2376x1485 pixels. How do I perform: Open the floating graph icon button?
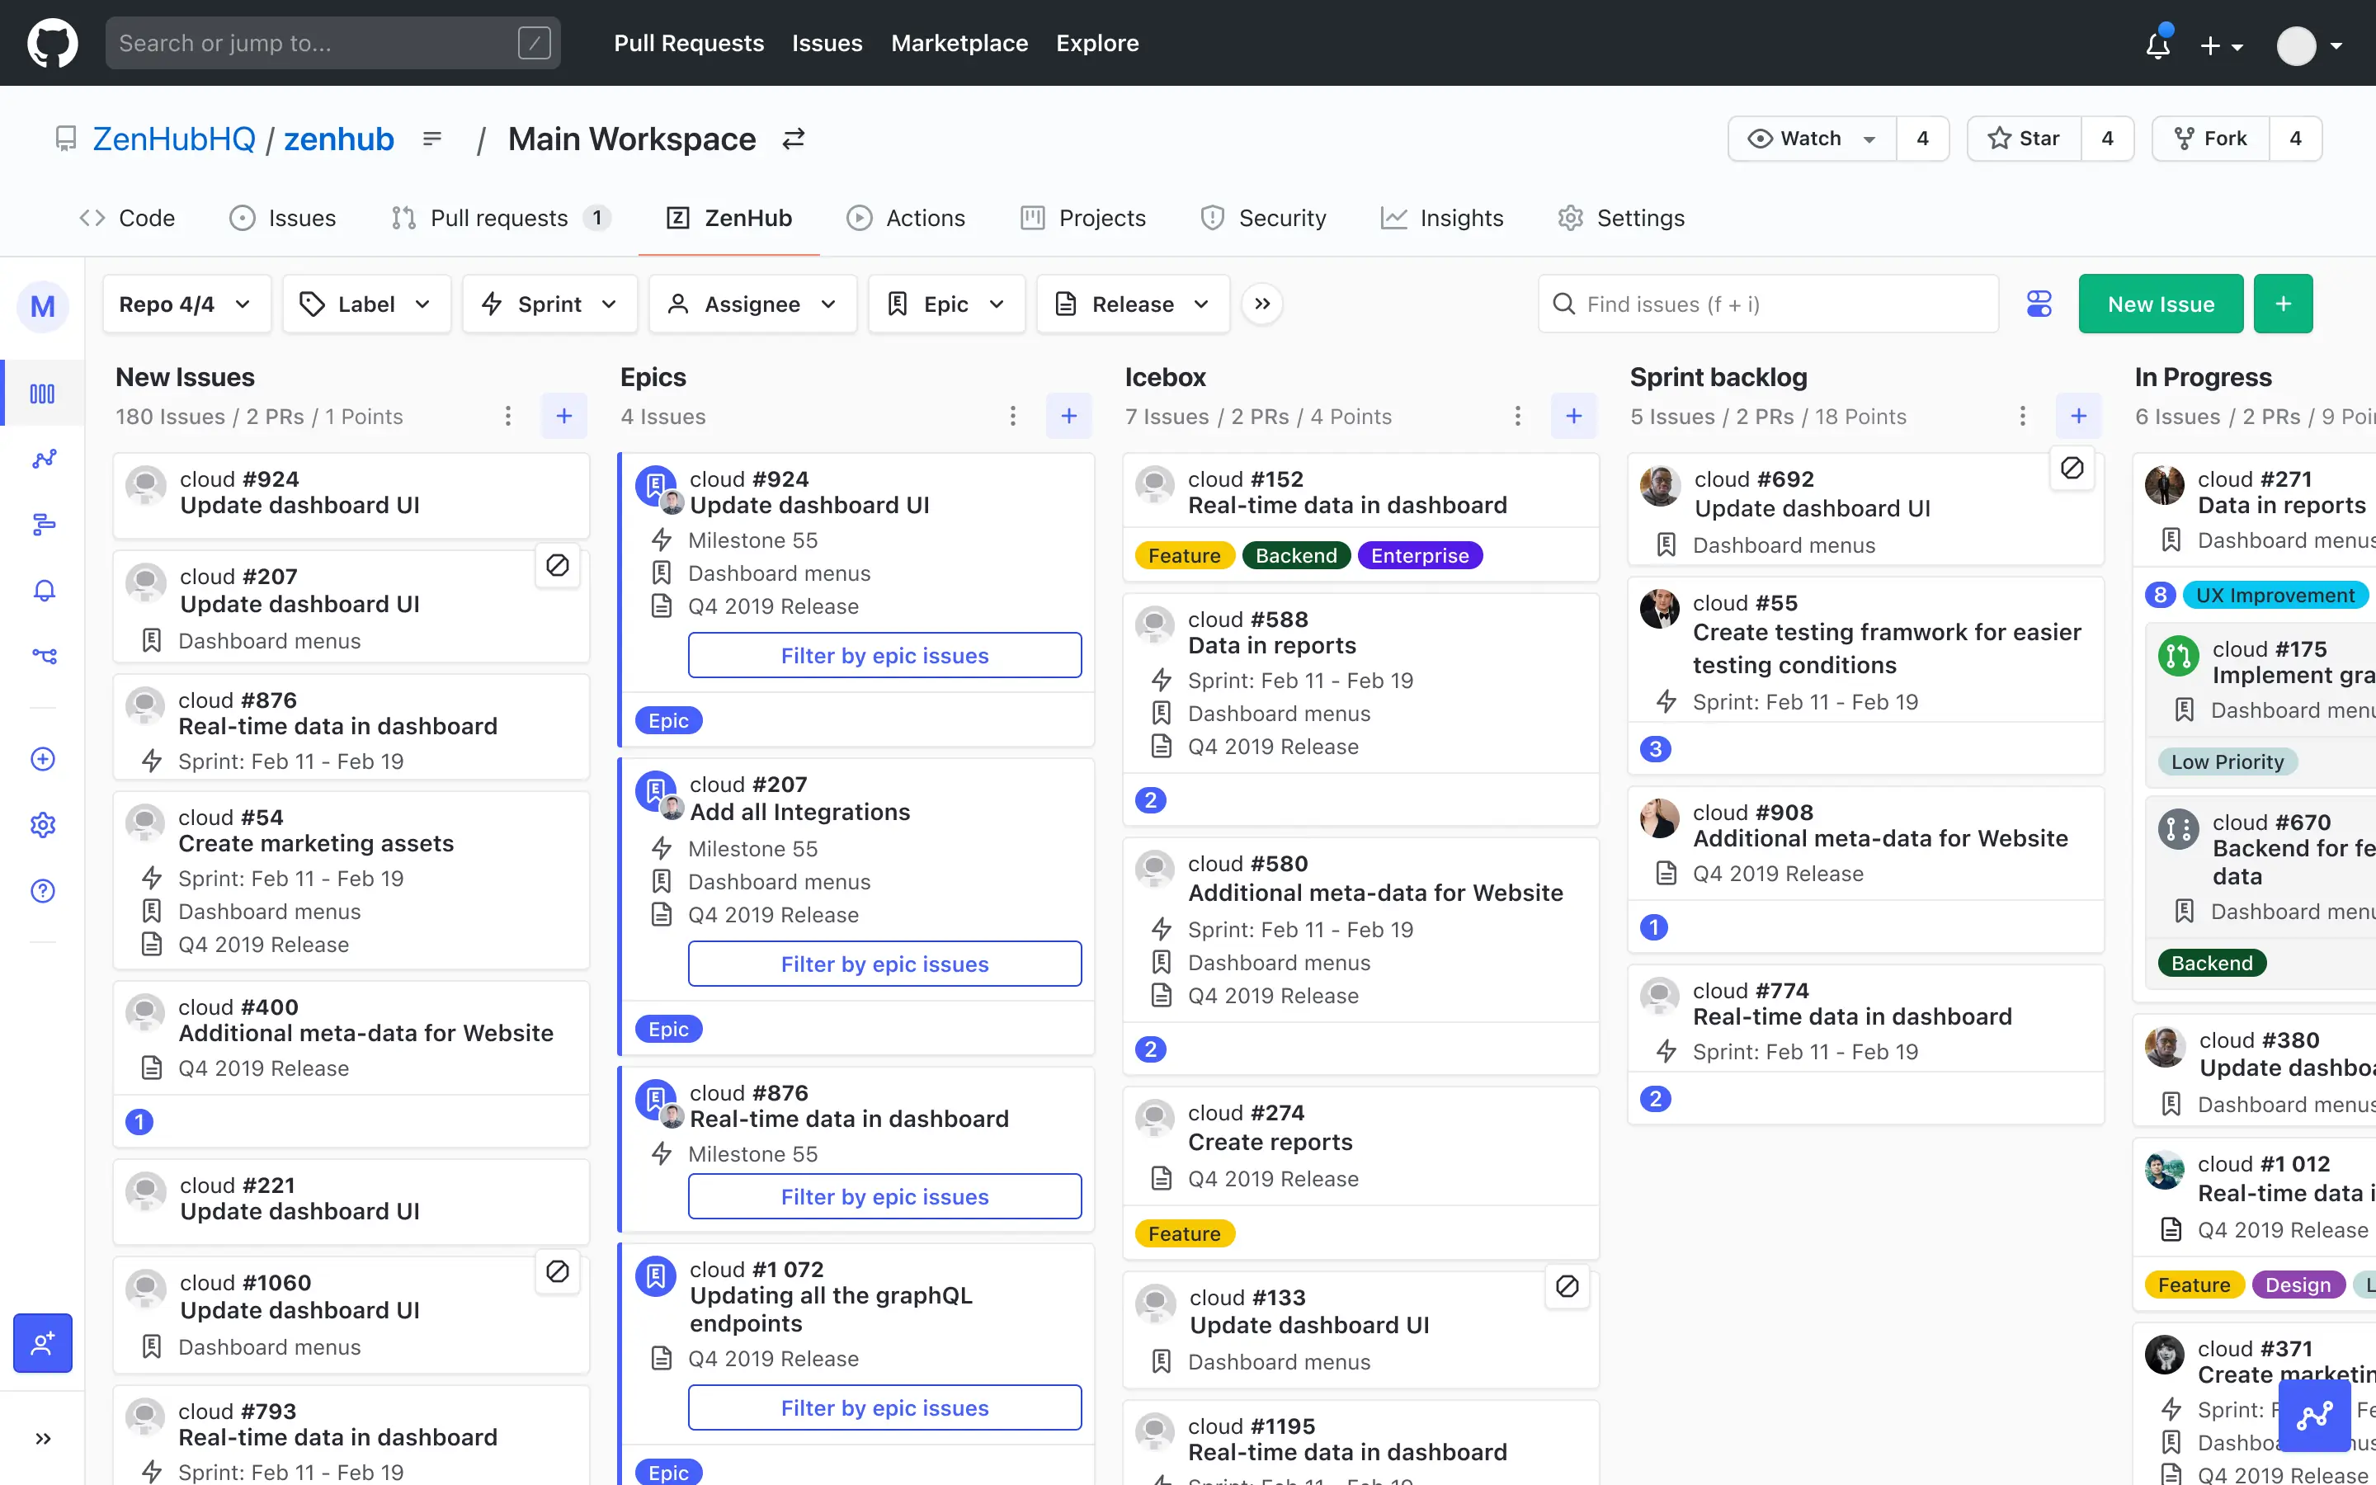(x=2314, y=1415)
